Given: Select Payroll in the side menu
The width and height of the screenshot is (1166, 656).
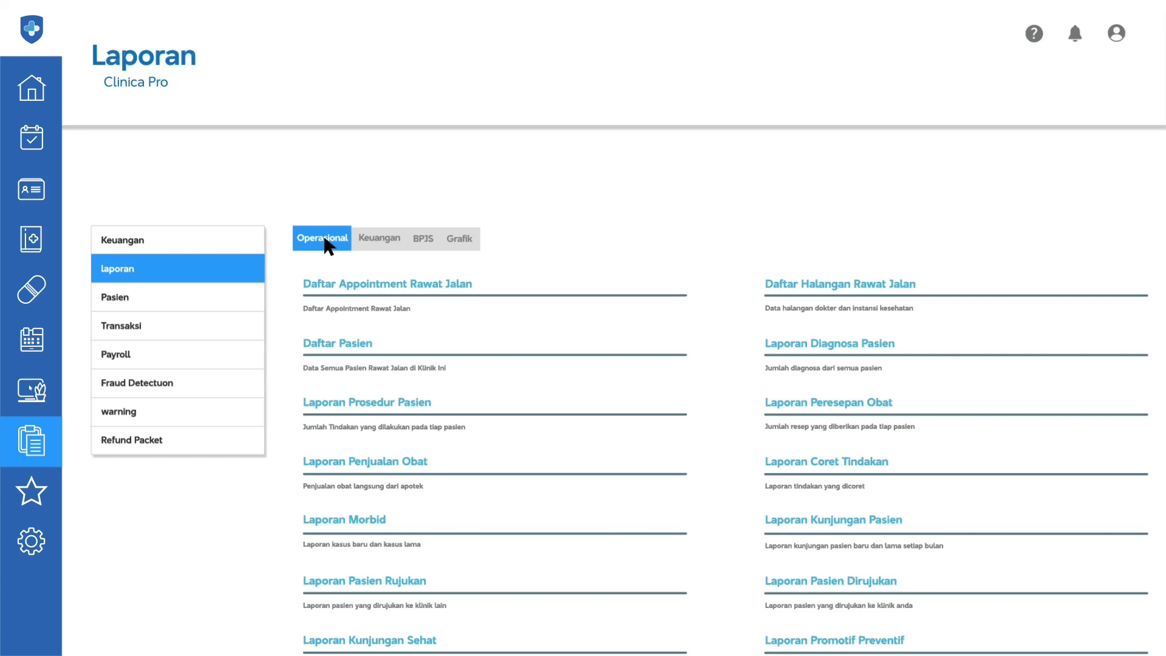Looking at the screenshot, I should [x=177, y=355].
